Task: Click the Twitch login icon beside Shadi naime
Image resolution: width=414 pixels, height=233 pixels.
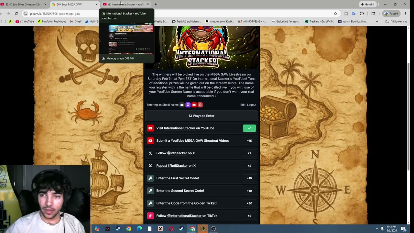Action: [188, 105]
